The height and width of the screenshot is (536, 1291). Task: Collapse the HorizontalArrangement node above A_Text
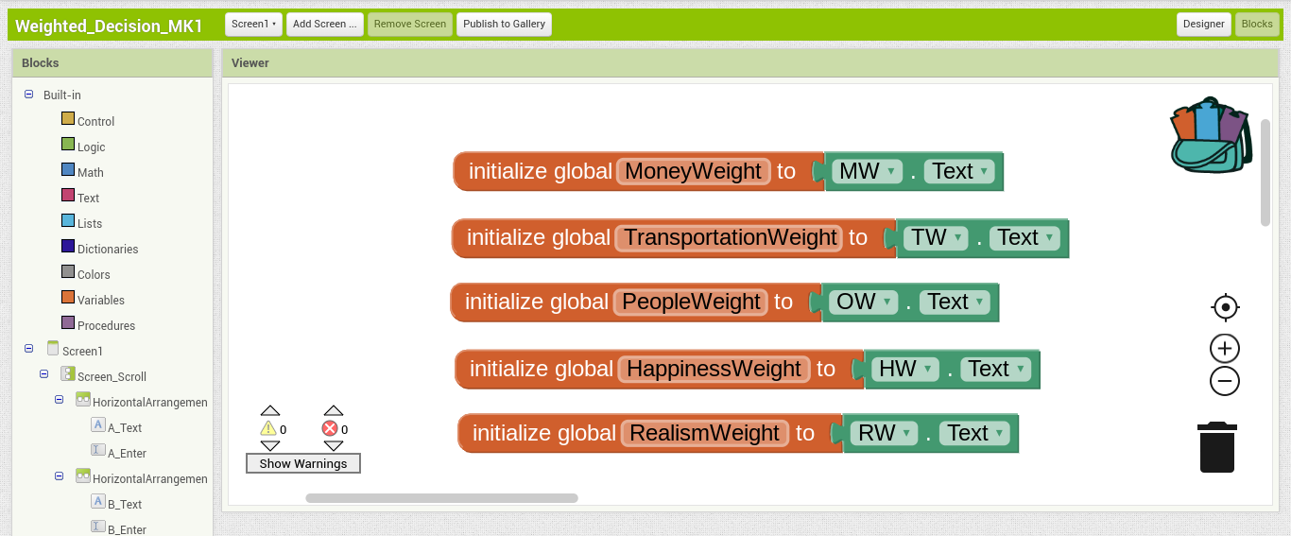click(59, 400)
